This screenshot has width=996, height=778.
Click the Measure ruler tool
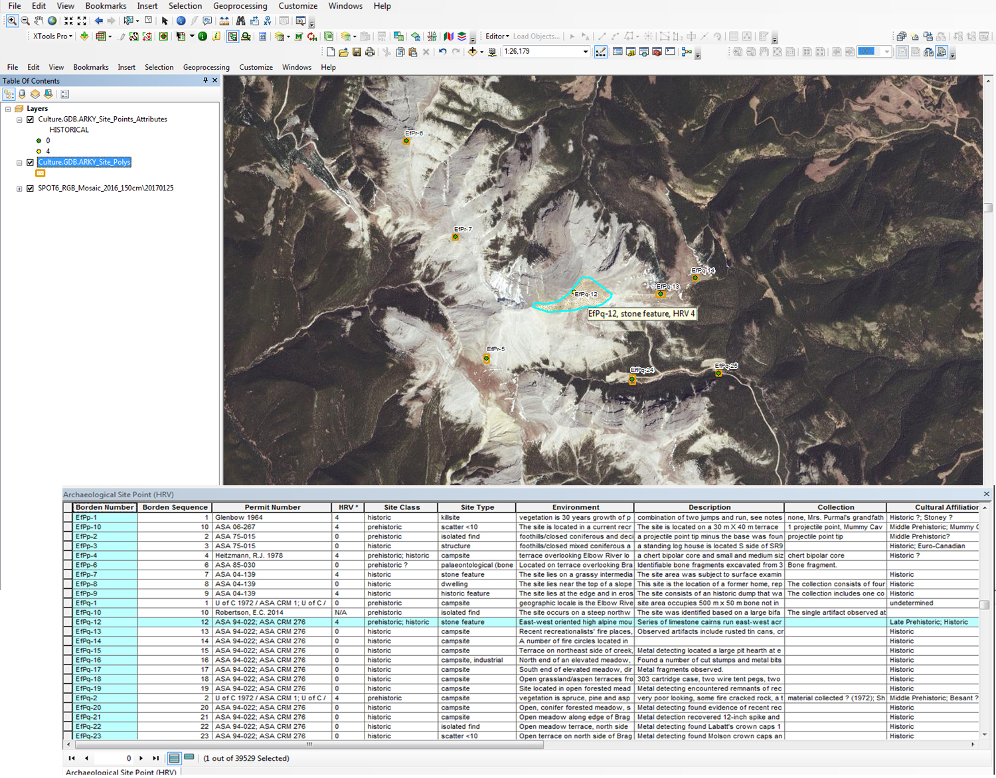224,21
